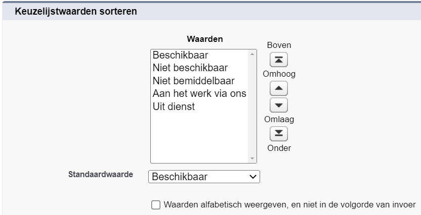Click the 'Omlaag' text label
The height and width of the screenshot is (215, 421).
pyautogui.click(x=279, y=120)
